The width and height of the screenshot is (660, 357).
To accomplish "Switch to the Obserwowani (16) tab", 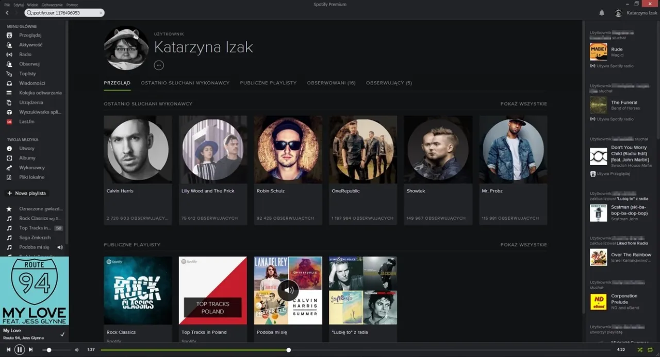I will 331,83.
